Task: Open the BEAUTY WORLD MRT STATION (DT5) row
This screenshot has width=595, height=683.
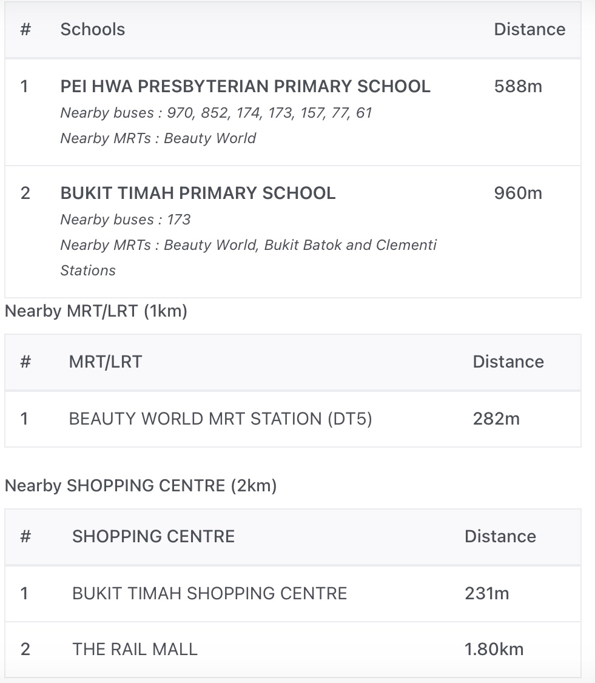Action: pos(220,419)
